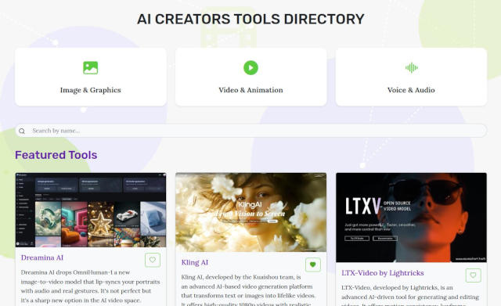Click the LTX-Video description text

coord(410,296)
